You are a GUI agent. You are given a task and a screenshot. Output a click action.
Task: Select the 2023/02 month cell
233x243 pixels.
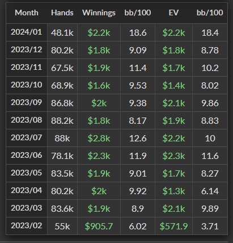click(27, 225)
